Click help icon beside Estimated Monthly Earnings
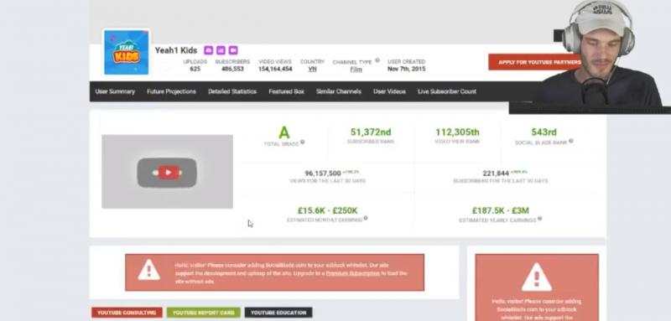Viewport: 671px width, 321px height. (x=366, y=219)
